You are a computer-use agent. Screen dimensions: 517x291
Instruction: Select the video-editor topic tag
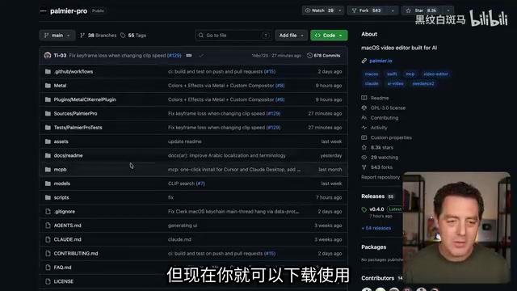click(x=435, y=74)
